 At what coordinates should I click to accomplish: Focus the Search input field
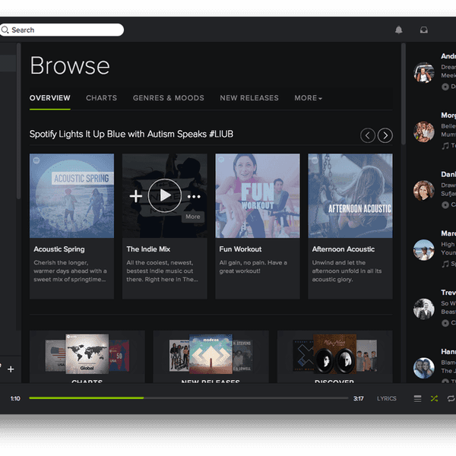tap(62, 30)
